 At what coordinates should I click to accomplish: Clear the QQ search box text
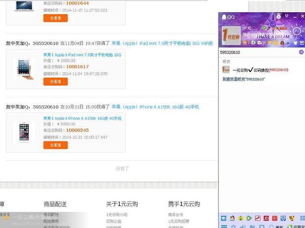coord(301,52)
